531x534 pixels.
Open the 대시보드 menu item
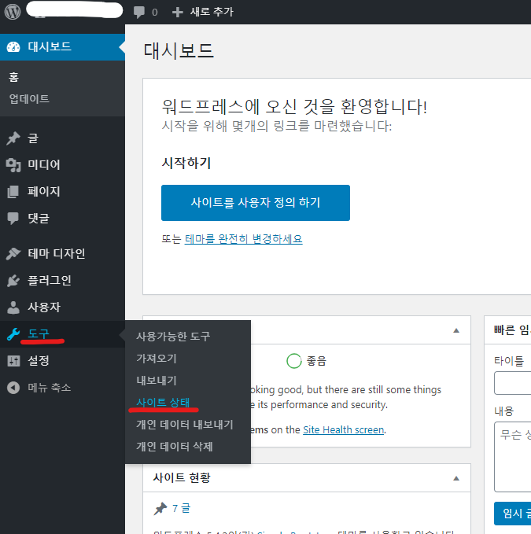coord(63,47)
